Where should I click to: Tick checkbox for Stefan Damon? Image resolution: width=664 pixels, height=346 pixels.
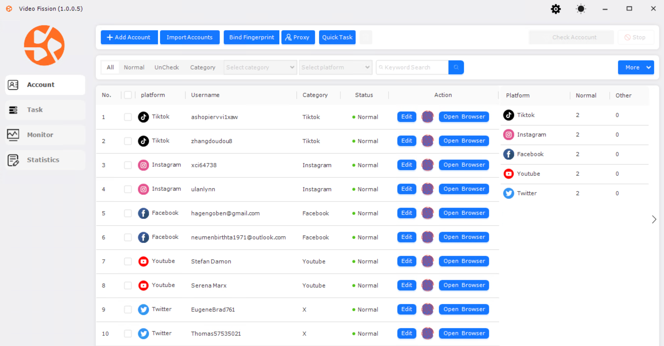128,261
